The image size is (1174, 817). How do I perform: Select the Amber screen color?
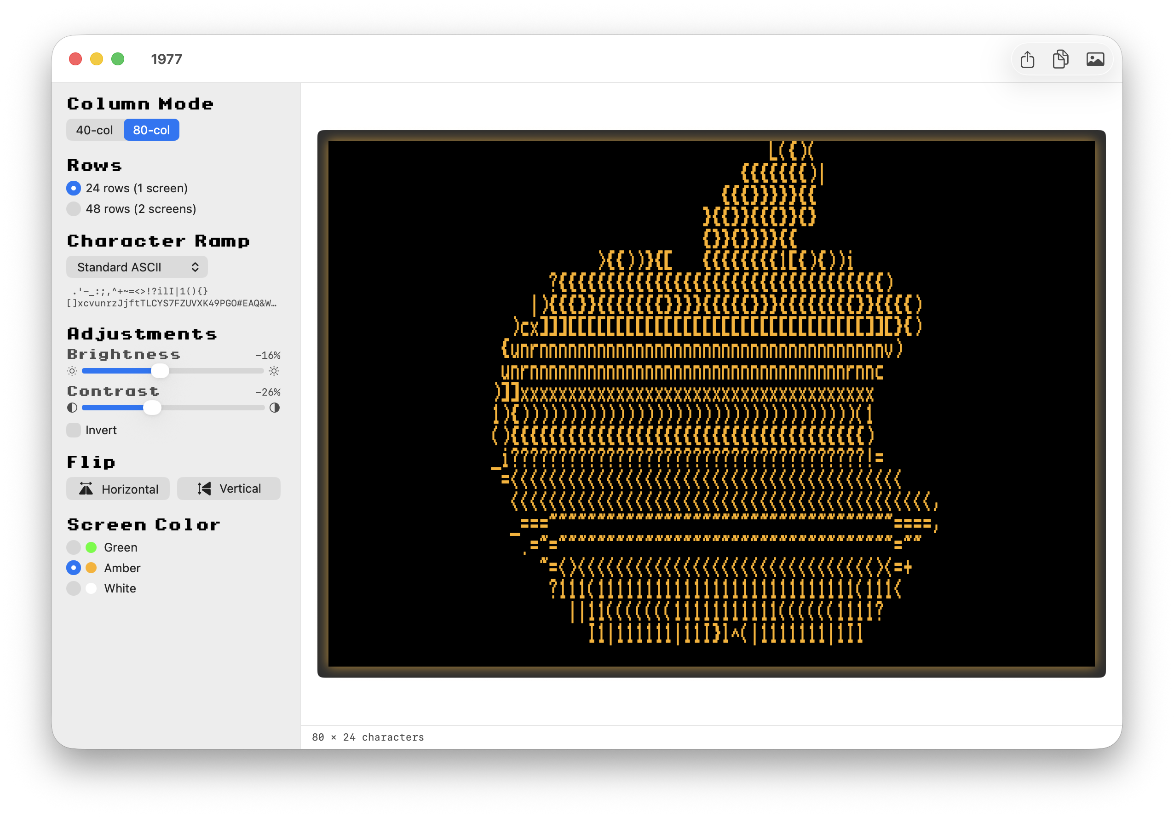pos(74,568)
